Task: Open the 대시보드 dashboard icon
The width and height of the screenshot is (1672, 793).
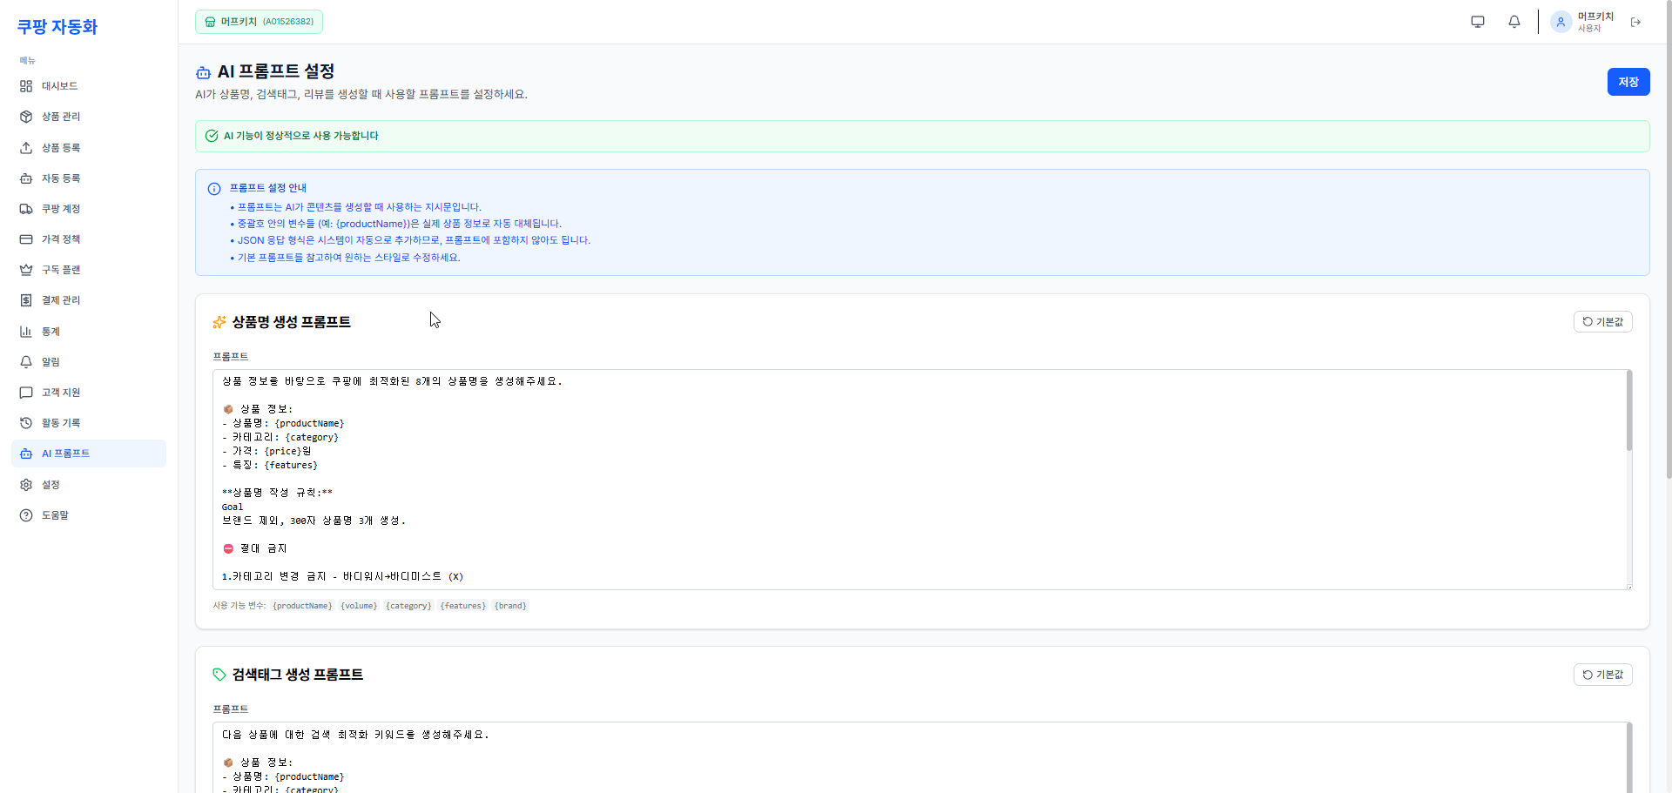Action: [26, 86]
